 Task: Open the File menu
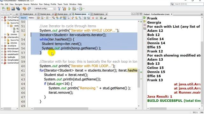click(2, 4)
